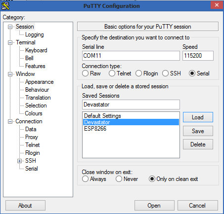Delete the selected saved session

pyautogui.click(x=198, y=144)
